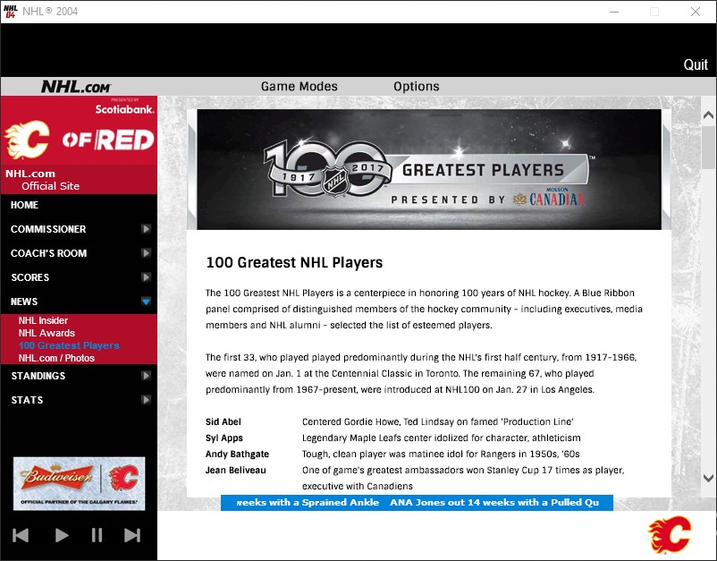Expand the Scores submenu arrow

[x=146, y=277]
